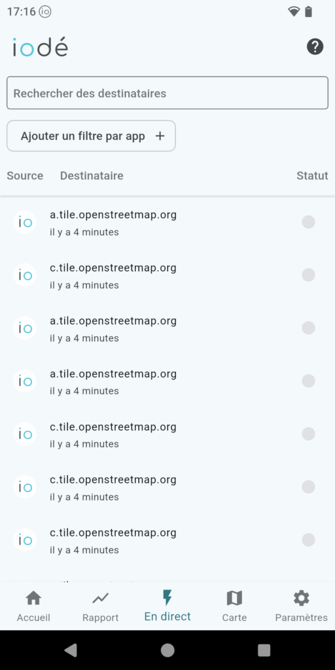Select the Source column header

coord(25,175)
